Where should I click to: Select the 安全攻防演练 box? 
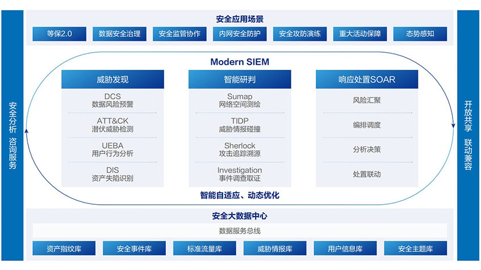(300, 34)
